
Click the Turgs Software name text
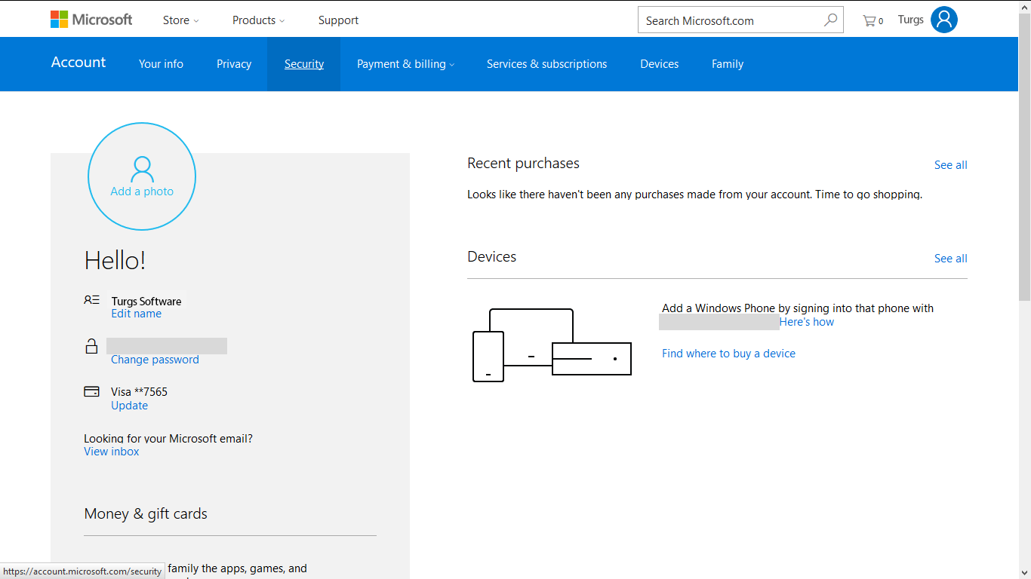(x=146, y=302)
